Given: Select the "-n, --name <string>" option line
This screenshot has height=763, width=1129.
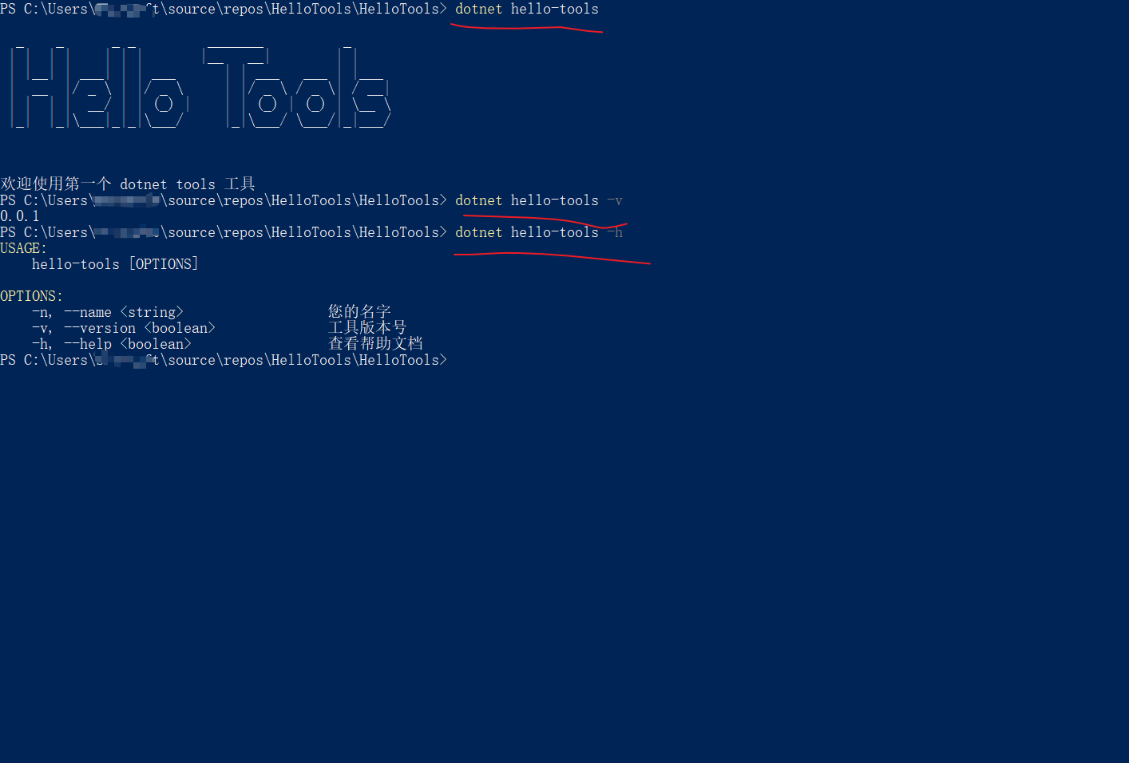Looking at the screenshot, I should (108, 312).
